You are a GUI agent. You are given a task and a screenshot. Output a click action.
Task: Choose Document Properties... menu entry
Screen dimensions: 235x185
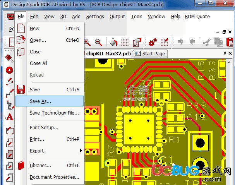[x=50, y=177]
